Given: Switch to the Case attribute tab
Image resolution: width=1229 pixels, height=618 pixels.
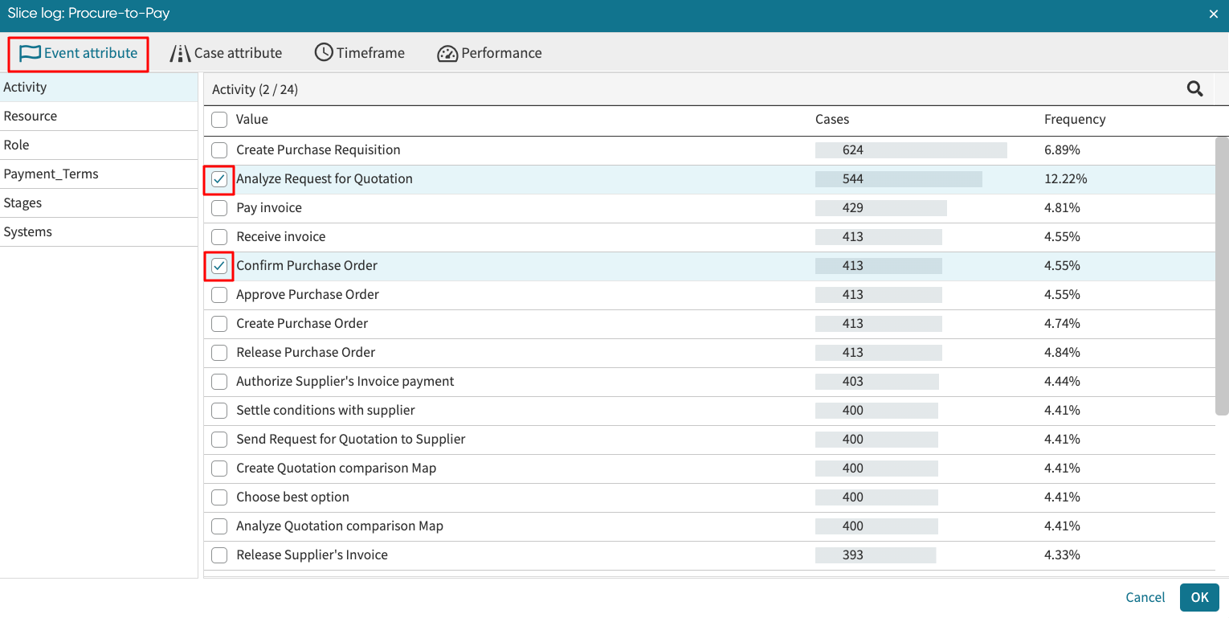Looking at the screenshot, I should click(x=226, y=53).
